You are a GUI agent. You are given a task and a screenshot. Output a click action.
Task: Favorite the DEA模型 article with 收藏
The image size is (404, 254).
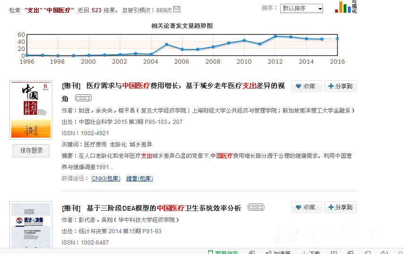pos(306,207)
